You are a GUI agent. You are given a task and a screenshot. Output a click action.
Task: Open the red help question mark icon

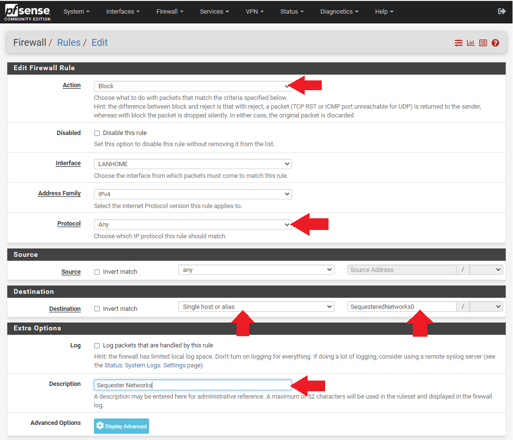tap(495, 43)
